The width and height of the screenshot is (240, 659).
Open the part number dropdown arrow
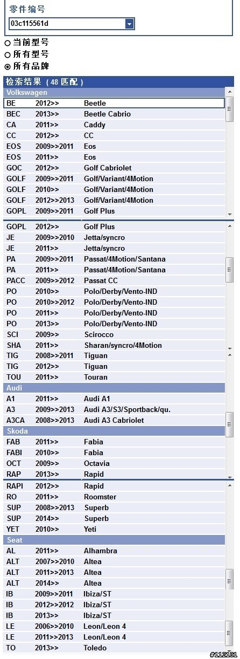(x=129, y=24)
